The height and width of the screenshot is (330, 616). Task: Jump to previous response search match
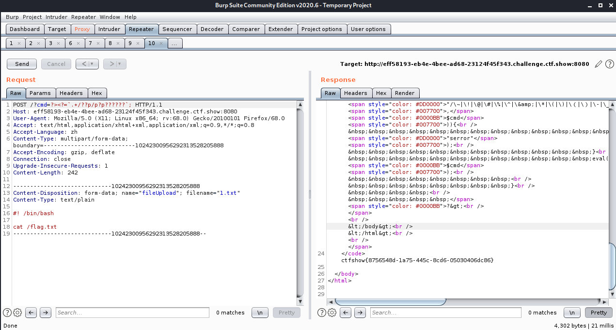pos(346,313)
